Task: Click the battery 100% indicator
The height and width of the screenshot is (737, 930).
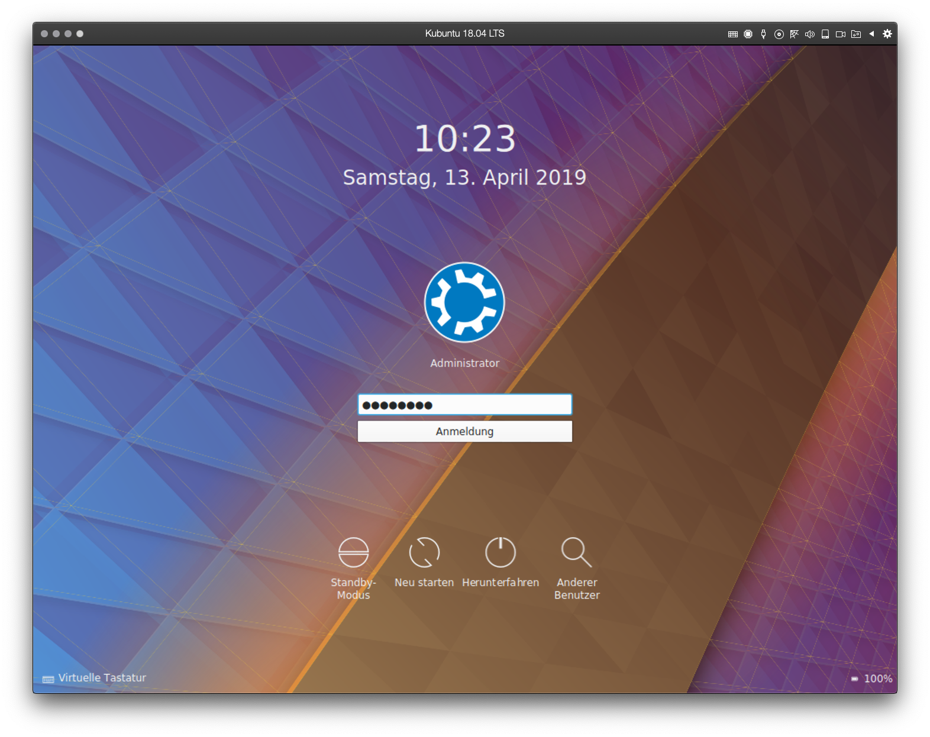Action: pyautogui.click(x=872, y=678)
